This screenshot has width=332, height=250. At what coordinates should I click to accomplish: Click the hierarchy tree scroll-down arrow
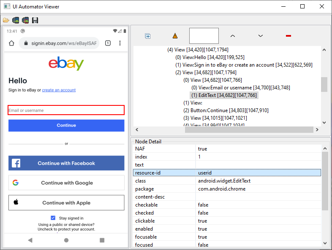(x=324, y=123)
